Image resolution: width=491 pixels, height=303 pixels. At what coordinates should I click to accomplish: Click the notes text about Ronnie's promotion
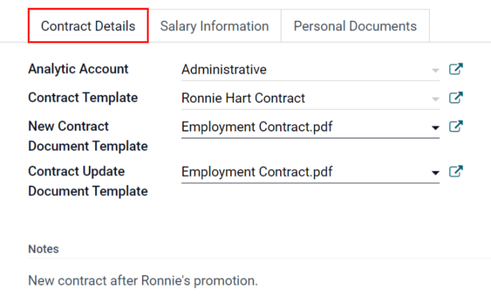point(143,280)
